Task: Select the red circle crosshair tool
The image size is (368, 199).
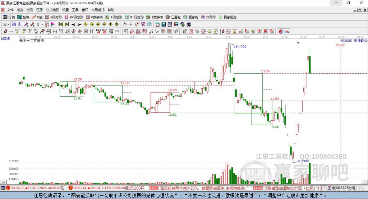Action: coord(73,32)
